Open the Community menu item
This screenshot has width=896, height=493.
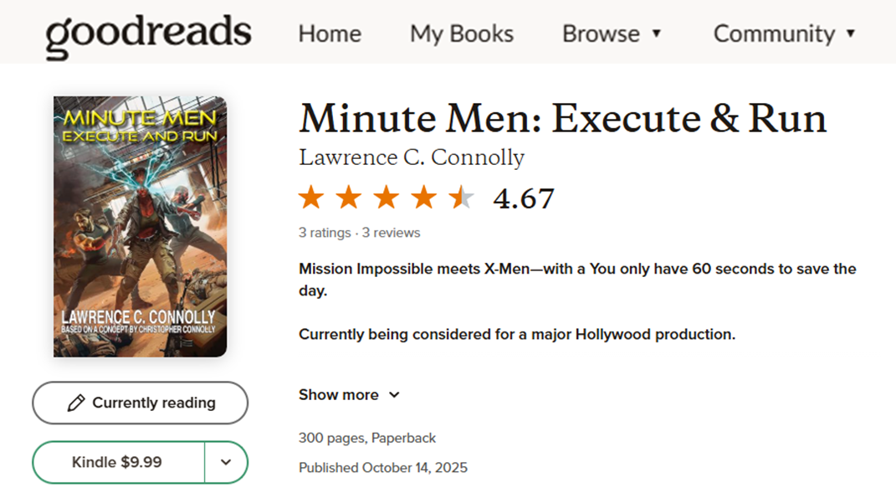[x=775, y=33]
